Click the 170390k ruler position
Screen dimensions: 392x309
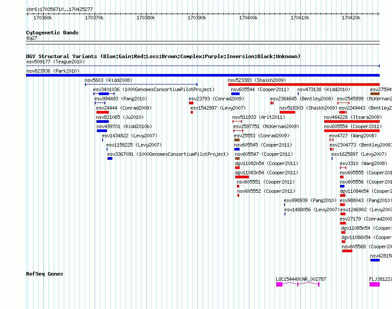point(197,18)
